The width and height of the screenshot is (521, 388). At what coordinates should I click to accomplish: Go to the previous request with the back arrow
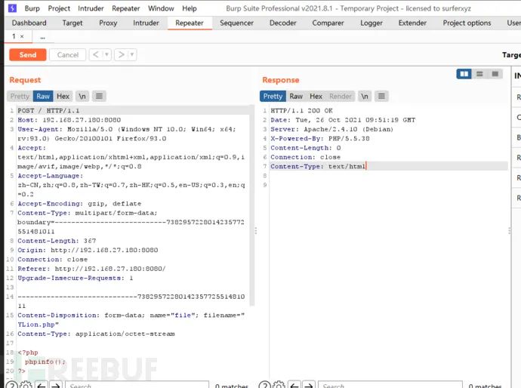tap(96, 54)
